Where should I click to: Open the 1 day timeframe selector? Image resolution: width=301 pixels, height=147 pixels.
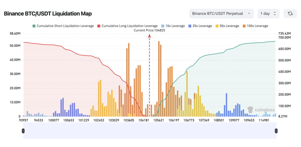[268, 14]
